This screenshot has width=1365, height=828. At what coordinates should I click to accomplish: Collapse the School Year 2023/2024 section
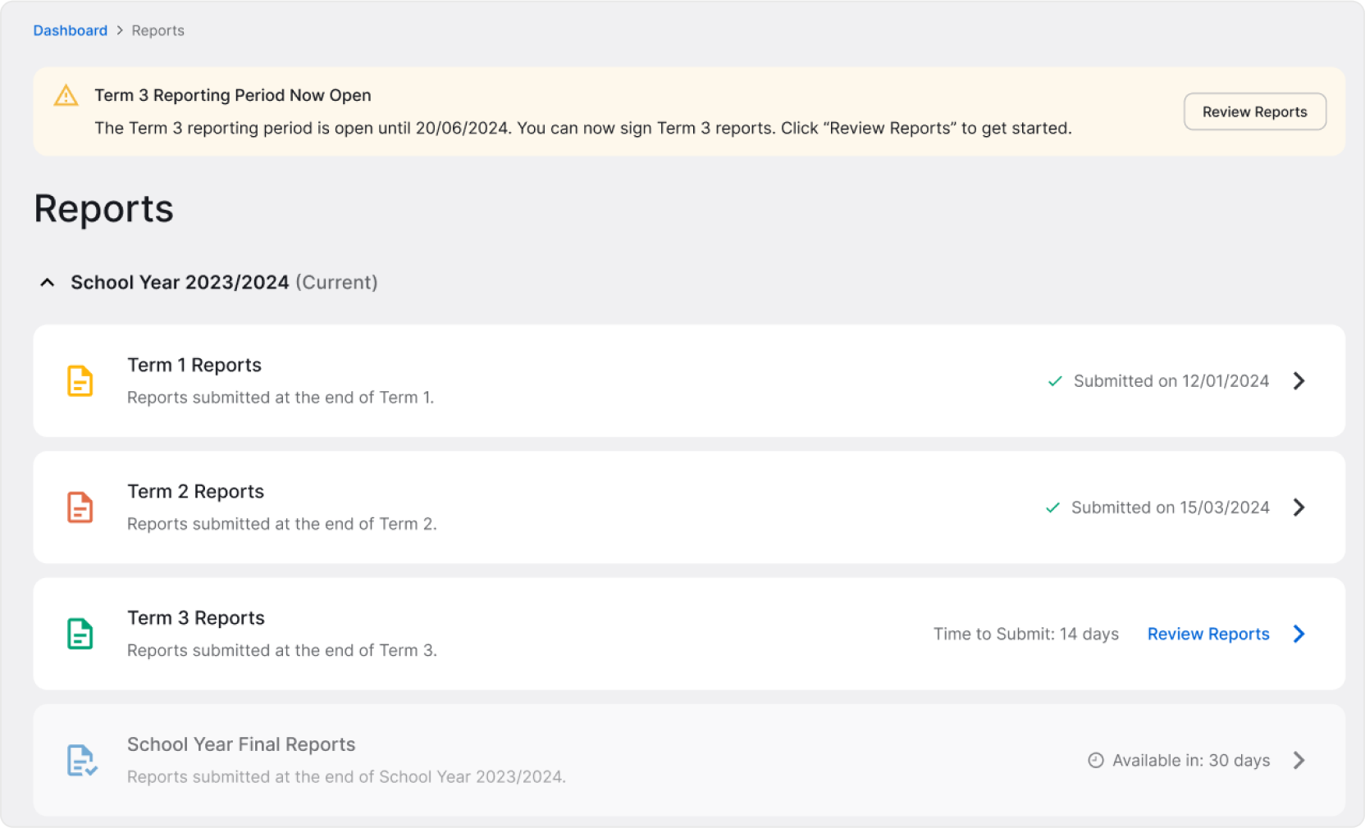click(47, 283)
